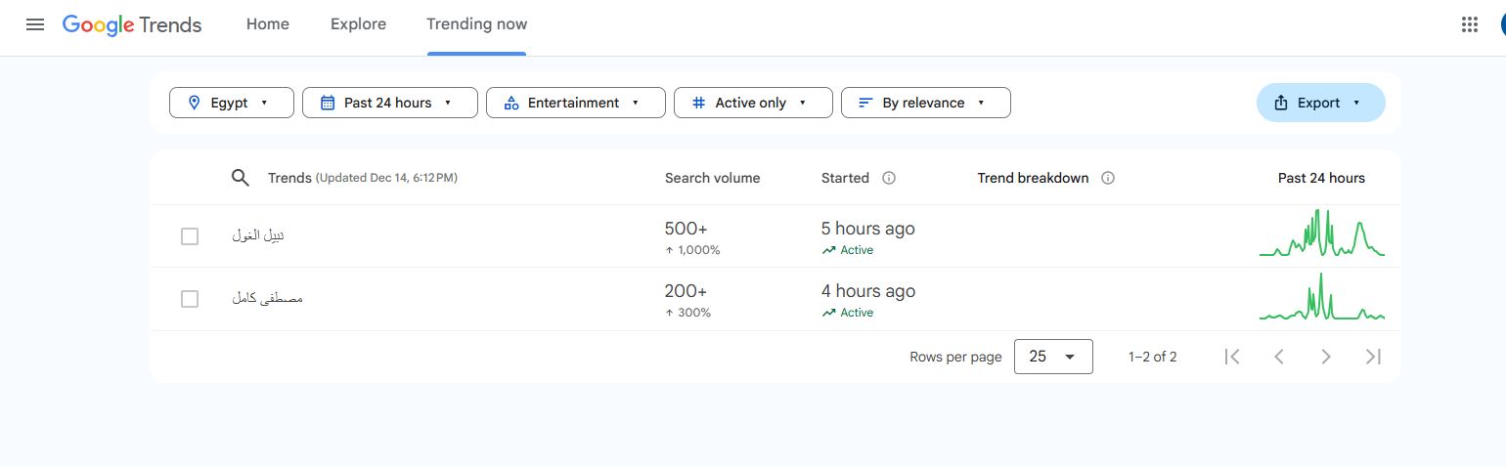Viewport: 1506px width, 467px height.
Task: Select the checkbox for the 200+ trend
Action: 190,299
